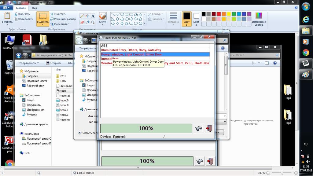Switch to the Вид ribbon tab
313x176 pixels.
tap(35, 8)
